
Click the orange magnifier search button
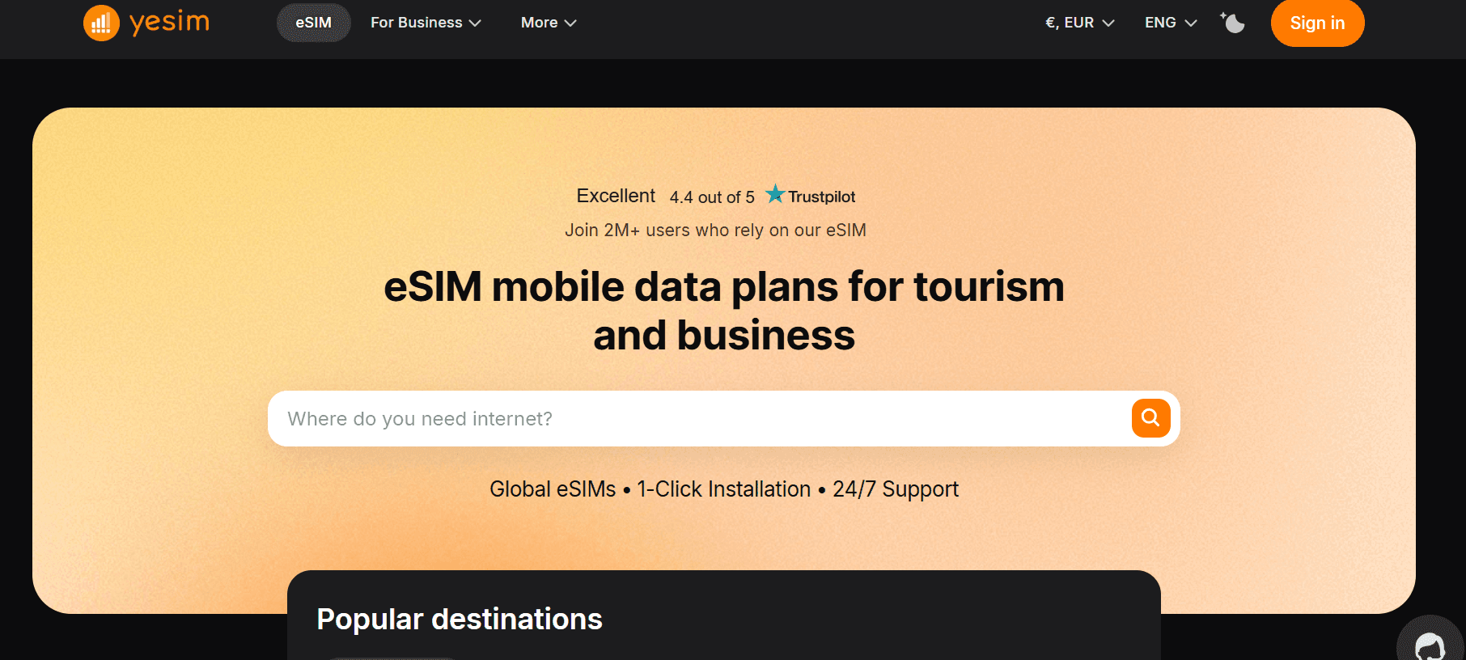(1150, 418)
